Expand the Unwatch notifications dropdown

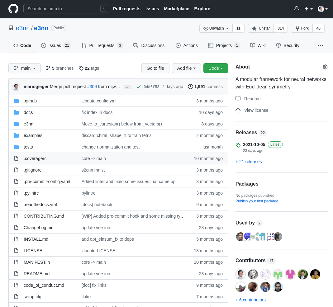(216, 28)
